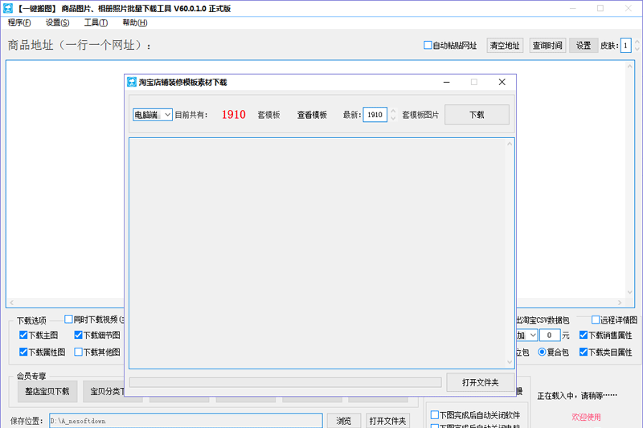Viewport: 643px width, 428px height.
Task: Click the 查询时间 button
Action: tap(547, 46)
